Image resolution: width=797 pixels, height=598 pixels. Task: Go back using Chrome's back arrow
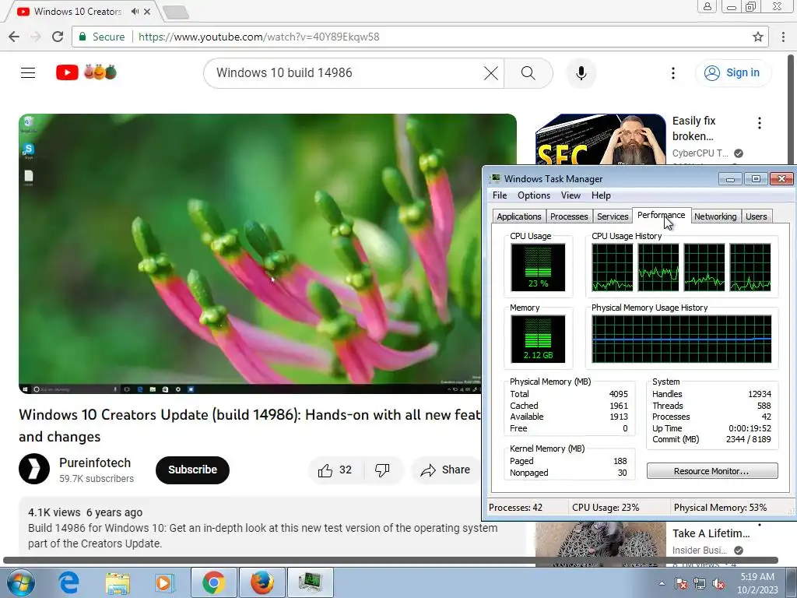(x=14, y=37)
